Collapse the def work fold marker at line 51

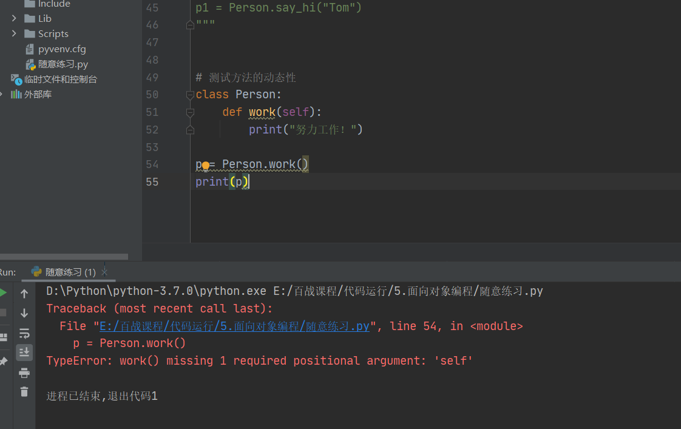[x=190, y=112]
